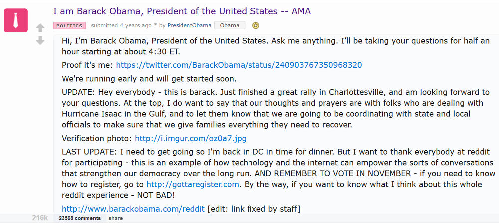Upvote the Barack Obama AMA post

pos(40,27)
